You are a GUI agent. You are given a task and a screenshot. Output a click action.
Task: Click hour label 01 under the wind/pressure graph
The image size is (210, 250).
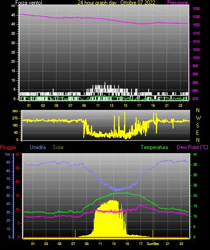tap(29, 105)
